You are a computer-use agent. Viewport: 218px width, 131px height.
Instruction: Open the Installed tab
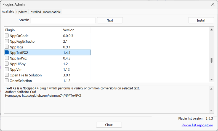35,12
